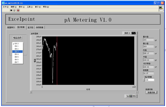Click the graph scrollbar right arrow
The height and width of the screenshot is (107, 166).
(137, 92)
